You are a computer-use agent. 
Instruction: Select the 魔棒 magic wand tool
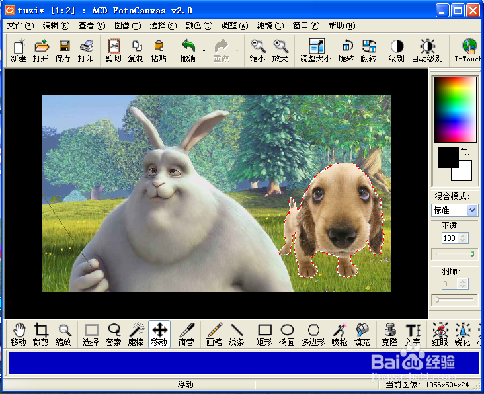136,335
